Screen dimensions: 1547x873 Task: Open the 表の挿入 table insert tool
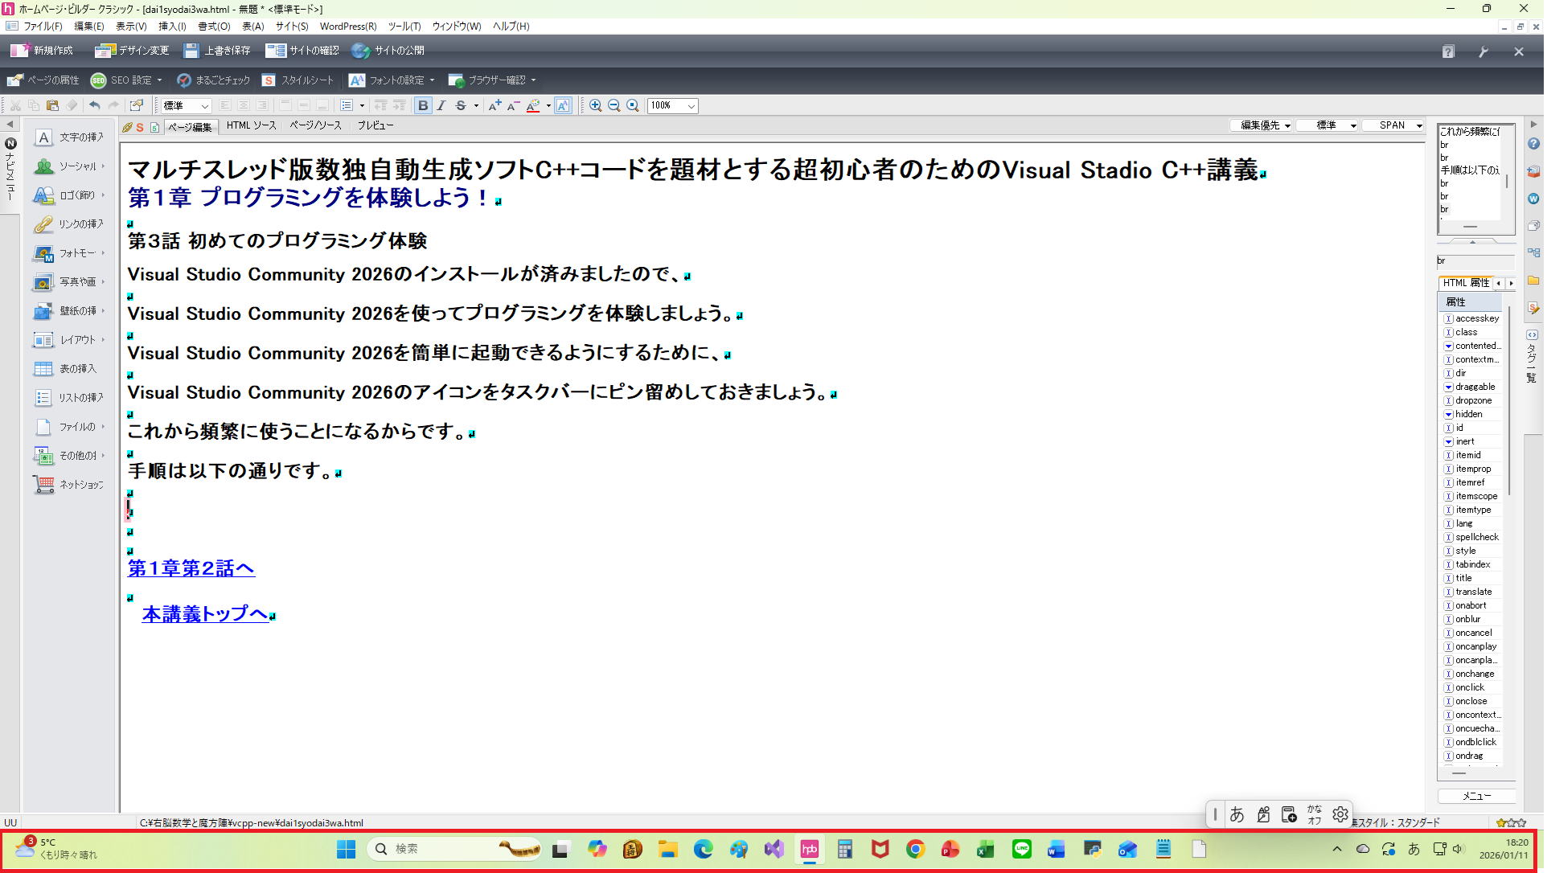pyautogui.click(x=68, y=369)
